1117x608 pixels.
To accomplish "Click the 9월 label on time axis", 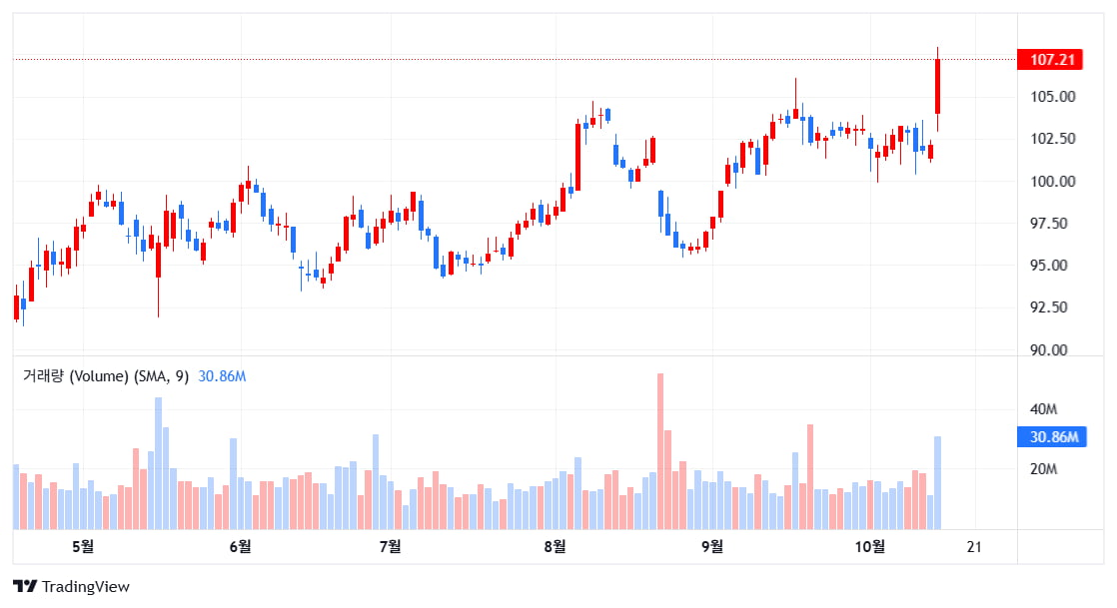I will click(x=712, y=546).
